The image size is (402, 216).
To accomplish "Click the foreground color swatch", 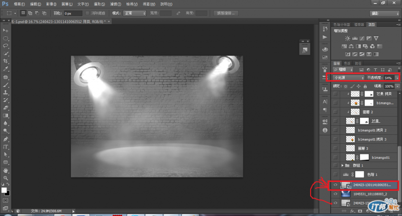I will (x=4, y=190).
